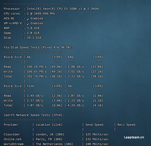Click the 4k Write value 196.65 MB/s
The width and height of the screenshot is (151, 146).
coord(37,71)
